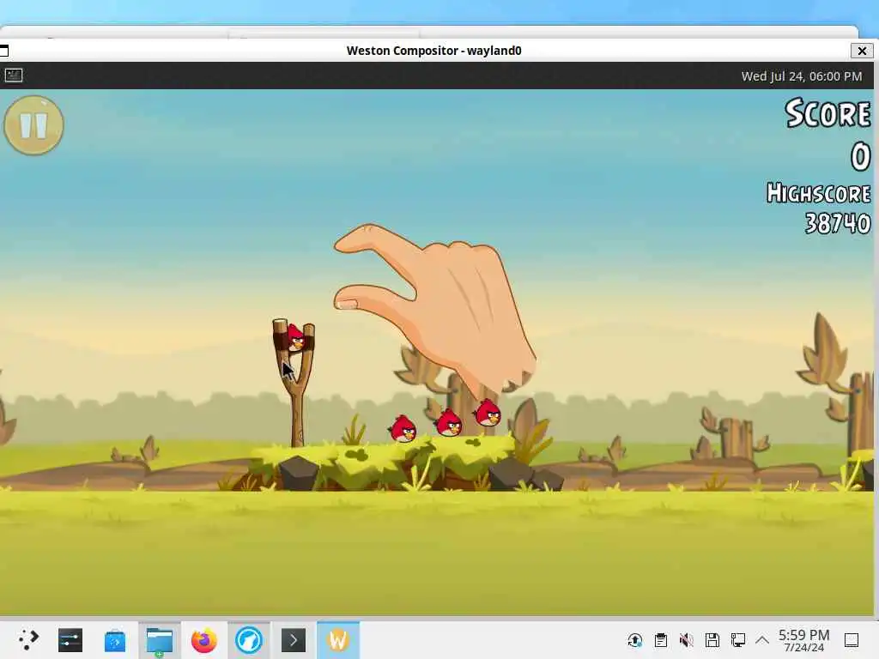Image resolution: width=879 pixels, height=659 pixels.
Task: Open the taskbar clock showing 5:59 PM
Action: pyautogui.click(x=803, y=640)
